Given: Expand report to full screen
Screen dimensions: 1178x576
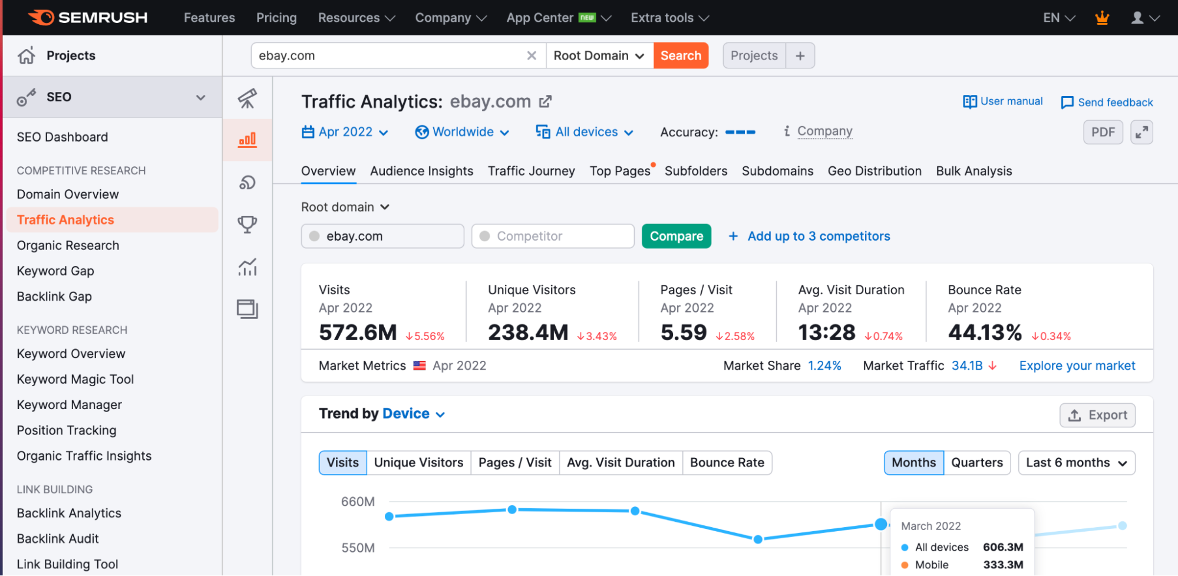Looking at the screenshot, I should [1141, 132].
